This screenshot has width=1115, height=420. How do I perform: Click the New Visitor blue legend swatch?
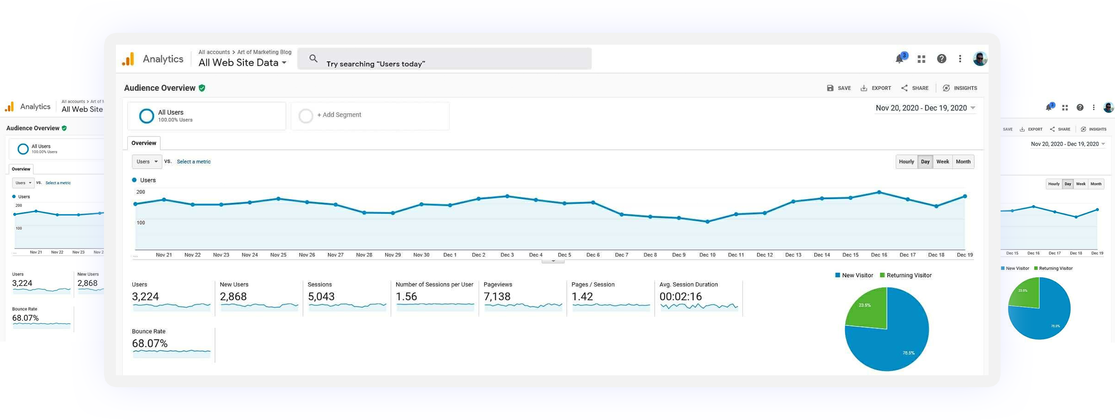pyautogui.click(x=838, y=275)
